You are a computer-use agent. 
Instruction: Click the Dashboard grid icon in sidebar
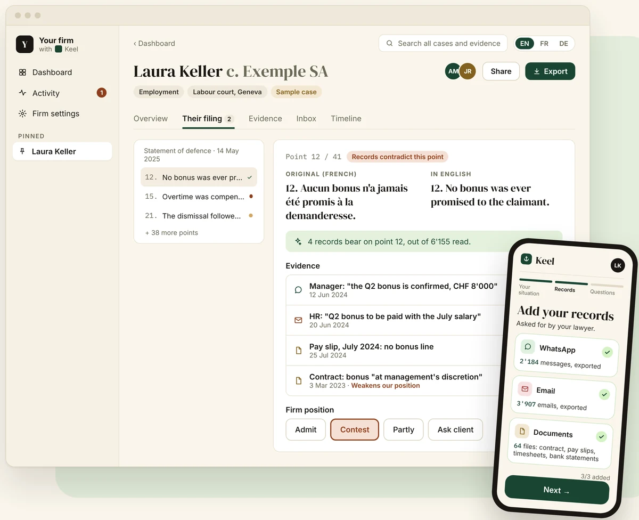click(22, 72)
